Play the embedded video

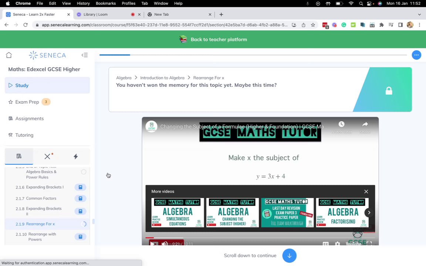coord(153,243)
